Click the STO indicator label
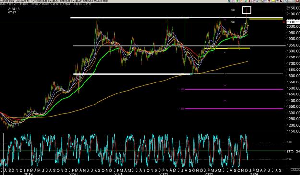Screen dimensions: 300x175 [290, 152]
